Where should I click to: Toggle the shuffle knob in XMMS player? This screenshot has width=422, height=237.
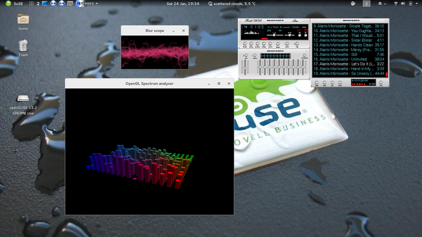[x=287, y=44]
